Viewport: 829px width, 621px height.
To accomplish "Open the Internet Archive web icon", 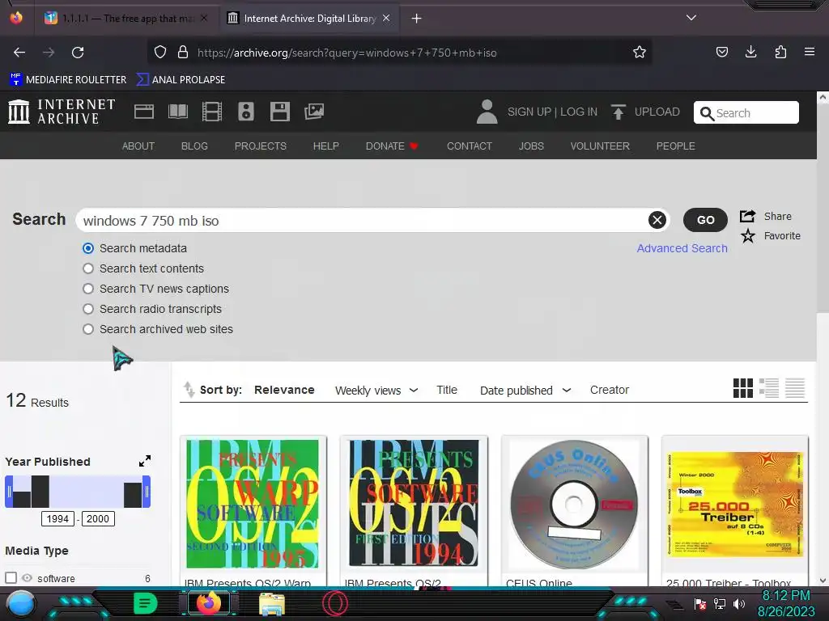I will pyautogui.click(x=144, y=112).
